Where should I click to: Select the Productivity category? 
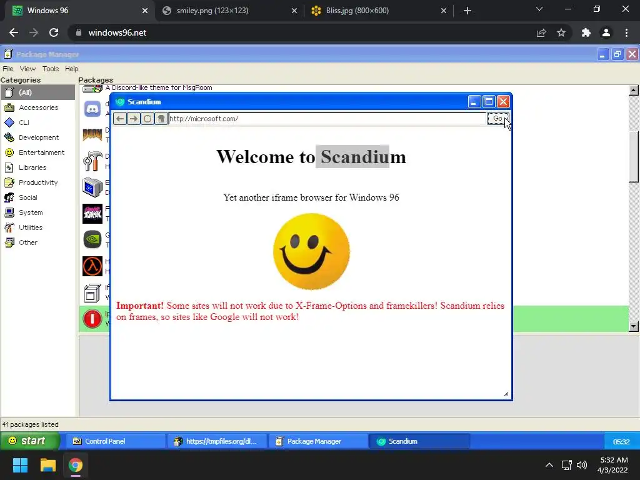pyautogui.click(x=38, y=182)
